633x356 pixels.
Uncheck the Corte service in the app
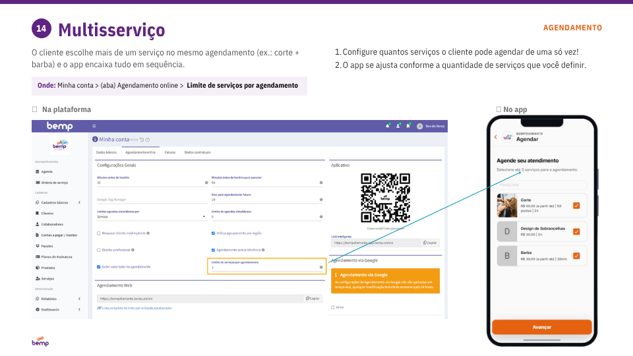576,206
